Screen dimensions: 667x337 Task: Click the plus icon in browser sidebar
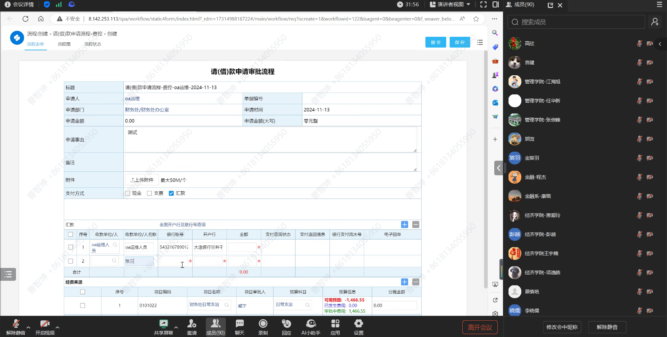click(495, 139)
